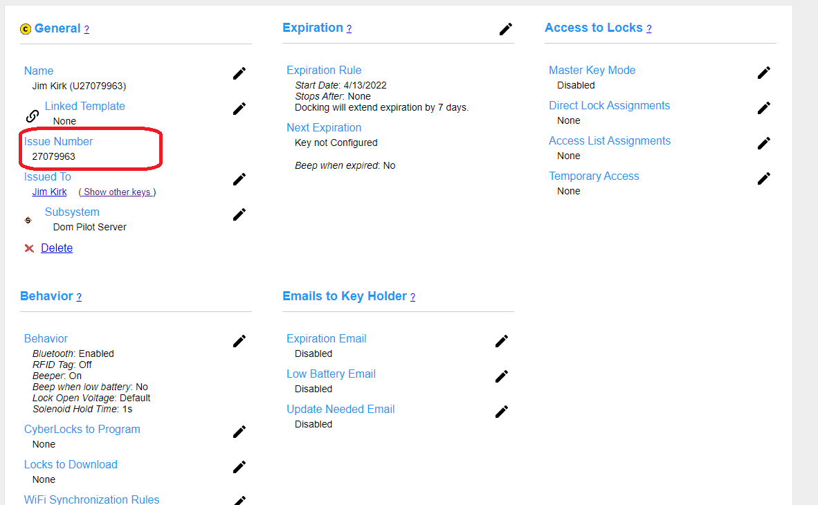Edit Update Needed Email setting
The image size is (818, 505).
502,412
